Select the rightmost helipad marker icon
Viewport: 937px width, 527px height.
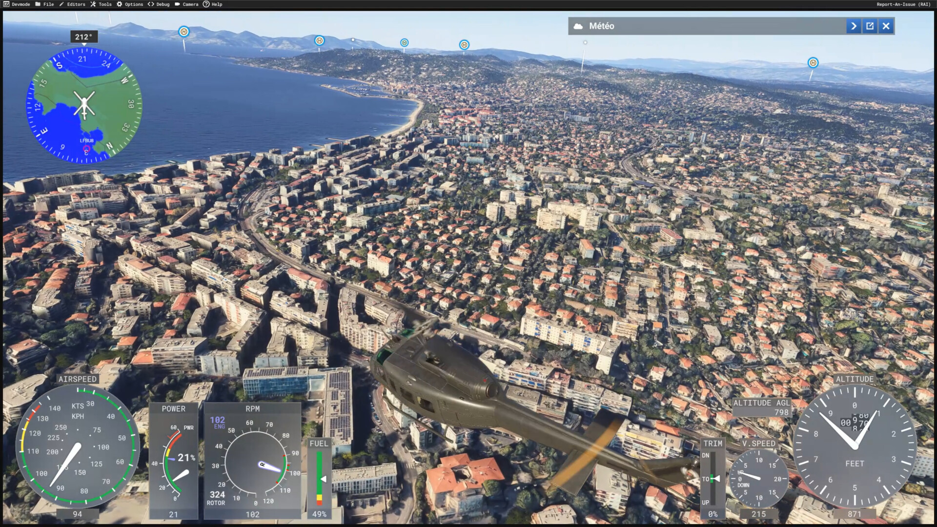click(x=813, y=62)
